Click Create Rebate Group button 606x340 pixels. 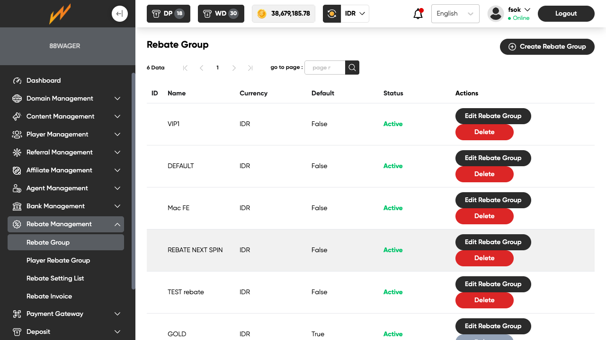pyautogui.click(x=547, y=47)
